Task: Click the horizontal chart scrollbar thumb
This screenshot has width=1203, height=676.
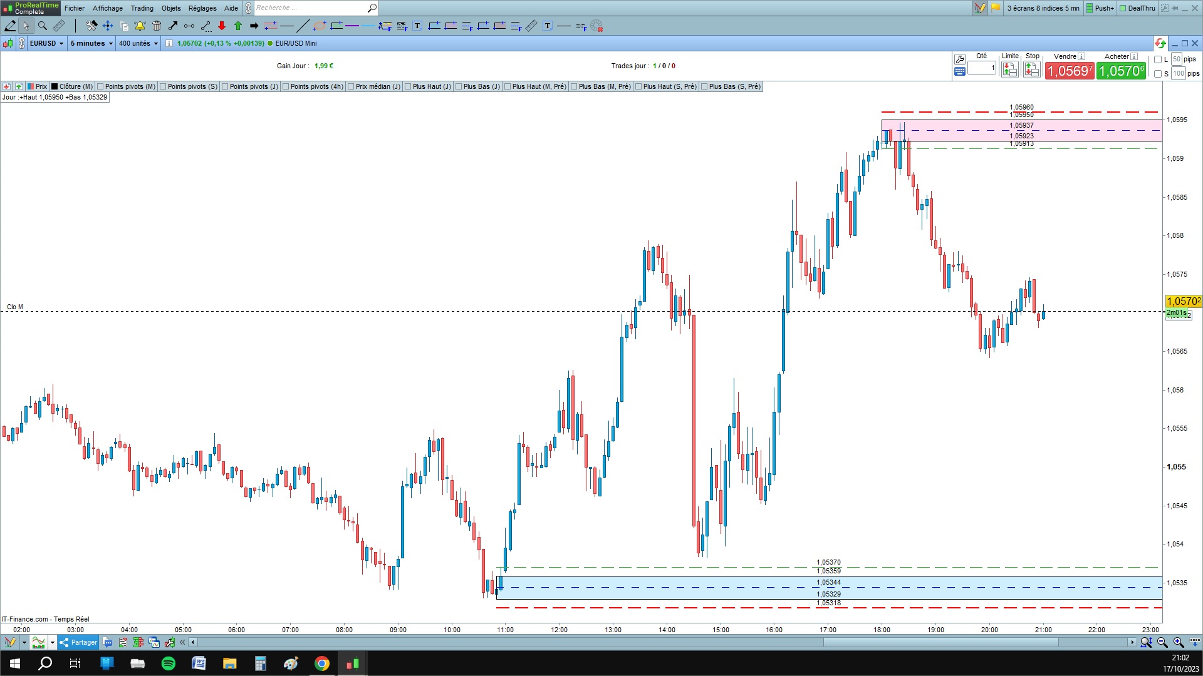Action: (940, 642)
